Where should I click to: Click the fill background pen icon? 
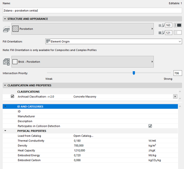pyautogui.click(x=161, y=33)
